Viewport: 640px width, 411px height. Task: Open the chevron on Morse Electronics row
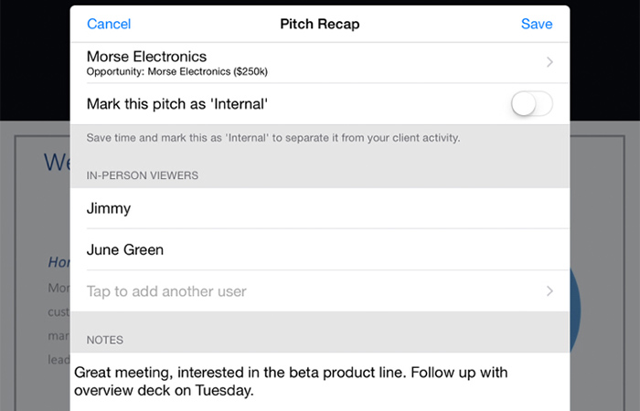[549, 62]
